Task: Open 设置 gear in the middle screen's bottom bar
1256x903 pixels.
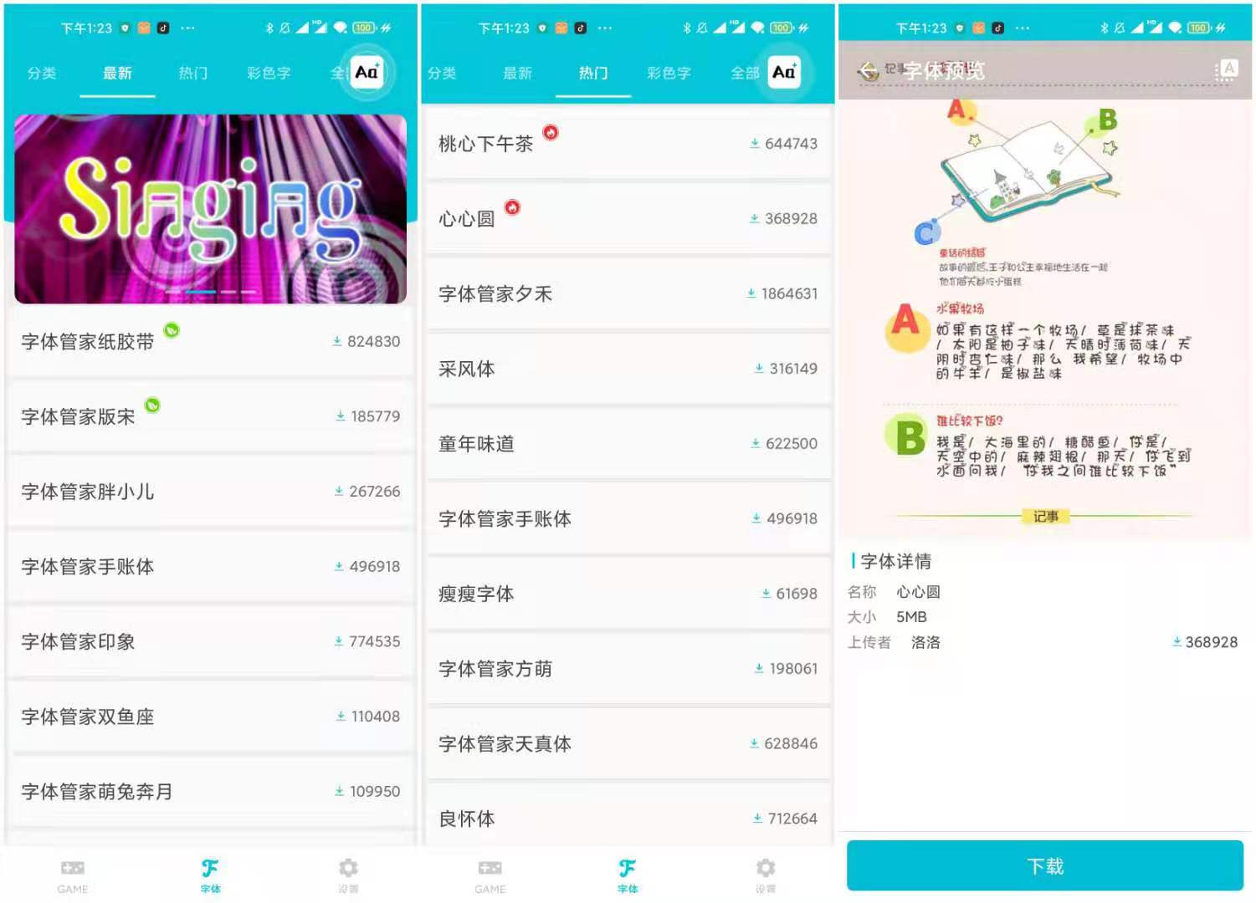Action: [x=765, y=875]
